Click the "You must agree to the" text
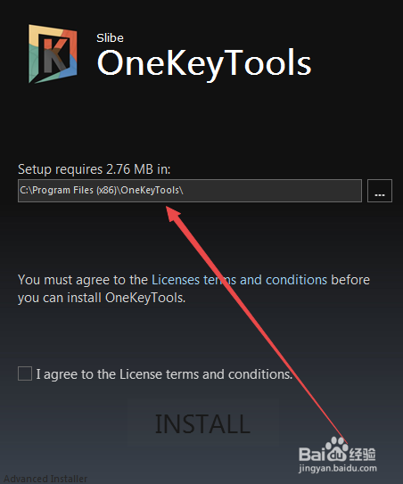403x484 pixels. (83, 280)
